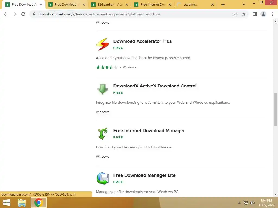Open the Free Download Manager Lite link
Screen dimensions: 278x208
(x=144, y=175)
